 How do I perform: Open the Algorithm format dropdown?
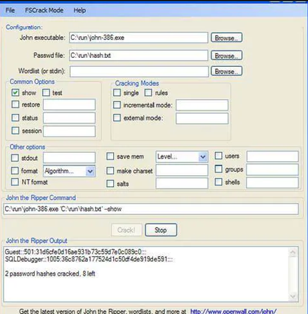coord(69,171)
